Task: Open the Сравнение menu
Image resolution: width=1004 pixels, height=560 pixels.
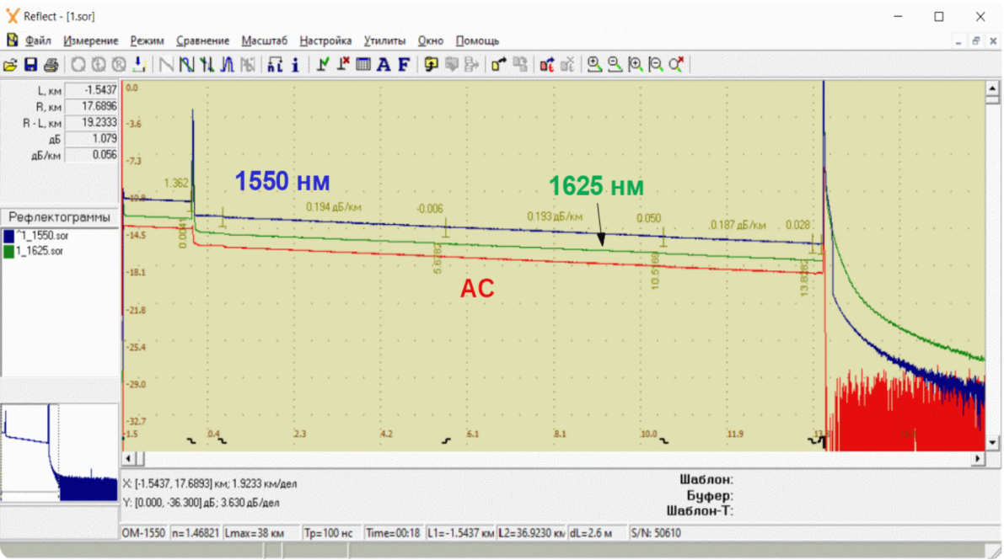Action: [203, 41]
